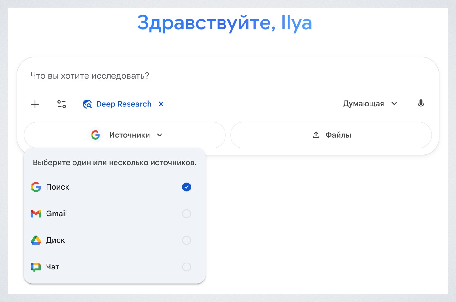Image resolution: width=456 pixels, height=302 pixels.
Task: Enable the Gmail source checkbox
Action: [x=187, y=214]
